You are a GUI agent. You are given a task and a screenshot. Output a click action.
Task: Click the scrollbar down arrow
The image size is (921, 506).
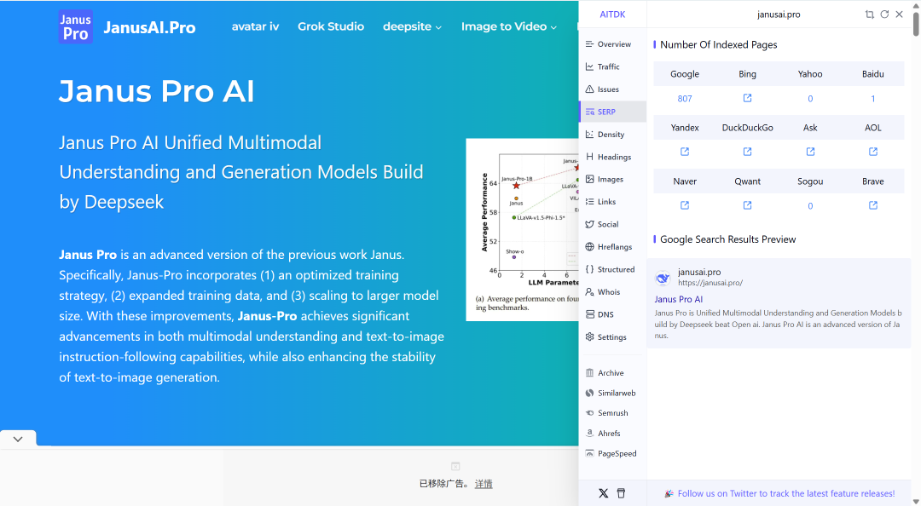click(x=916, y=501)
